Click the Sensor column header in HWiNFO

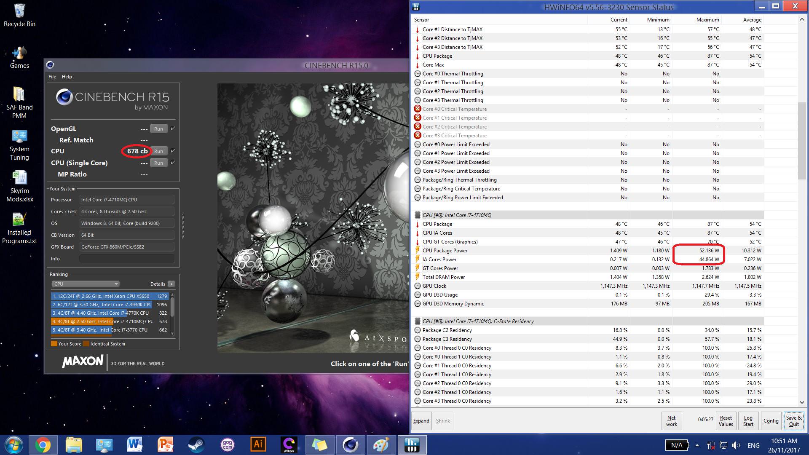[498, 20]
